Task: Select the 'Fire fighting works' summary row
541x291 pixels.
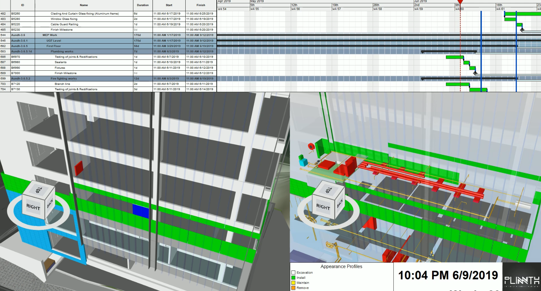Action: [108, 79]
